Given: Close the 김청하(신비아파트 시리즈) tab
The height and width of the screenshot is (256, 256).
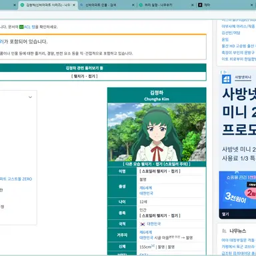Looking at the screenshot, I should [74, 5].
